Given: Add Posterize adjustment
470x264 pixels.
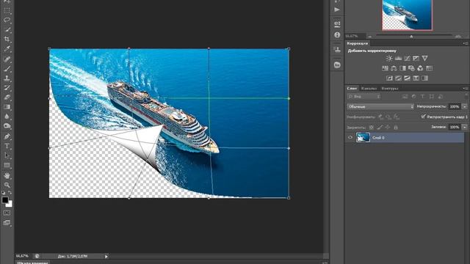Looking at the screenshot, I should coord(398,78).
